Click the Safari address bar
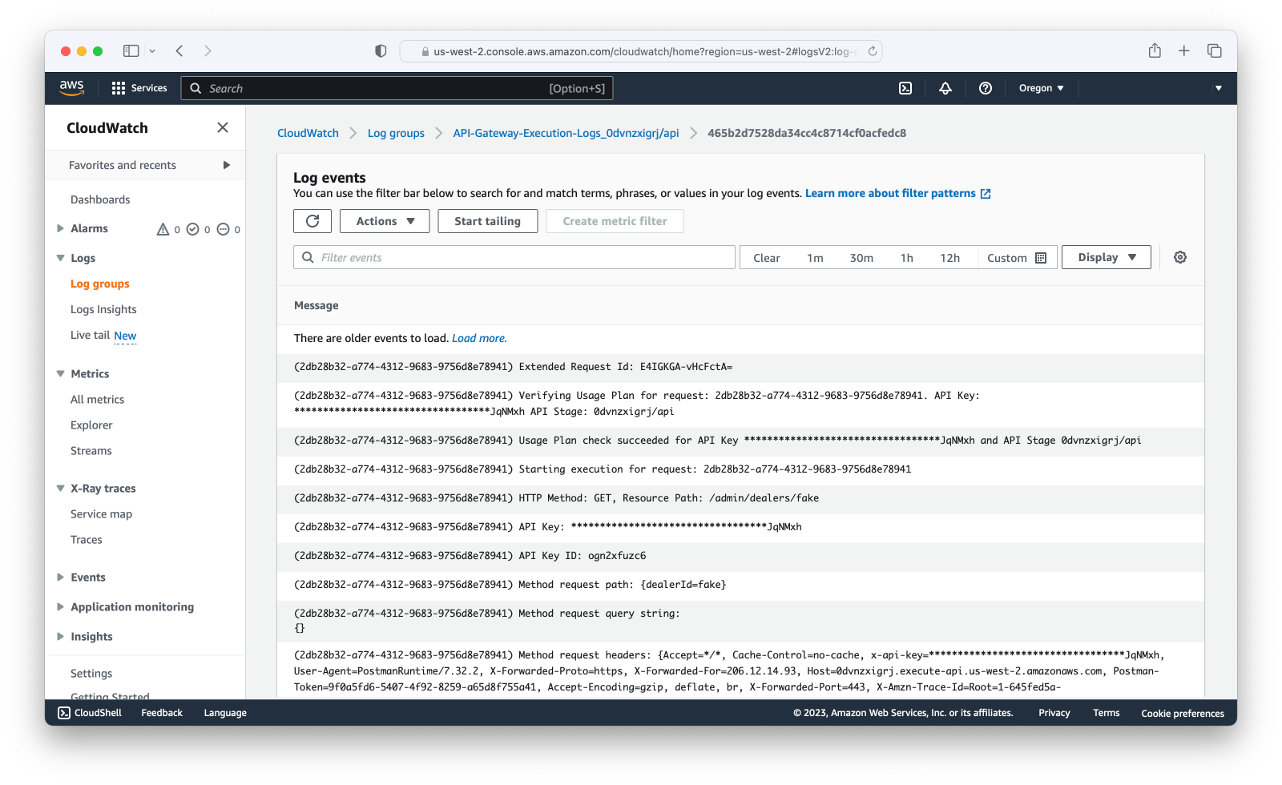Screen dimensions: 1282x785 (641, 51)
